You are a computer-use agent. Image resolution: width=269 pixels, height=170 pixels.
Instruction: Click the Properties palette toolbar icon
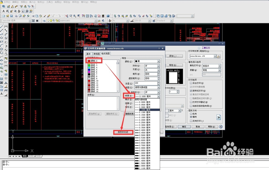[83, 16]
